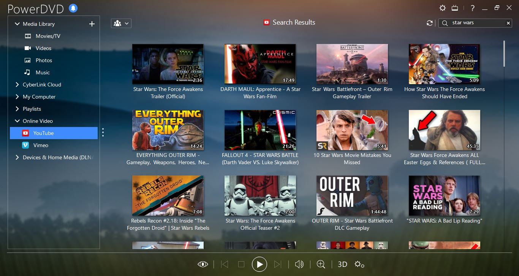Clear the star wars search text
This screenshot has width=519, height=276.
click(508, 23)
